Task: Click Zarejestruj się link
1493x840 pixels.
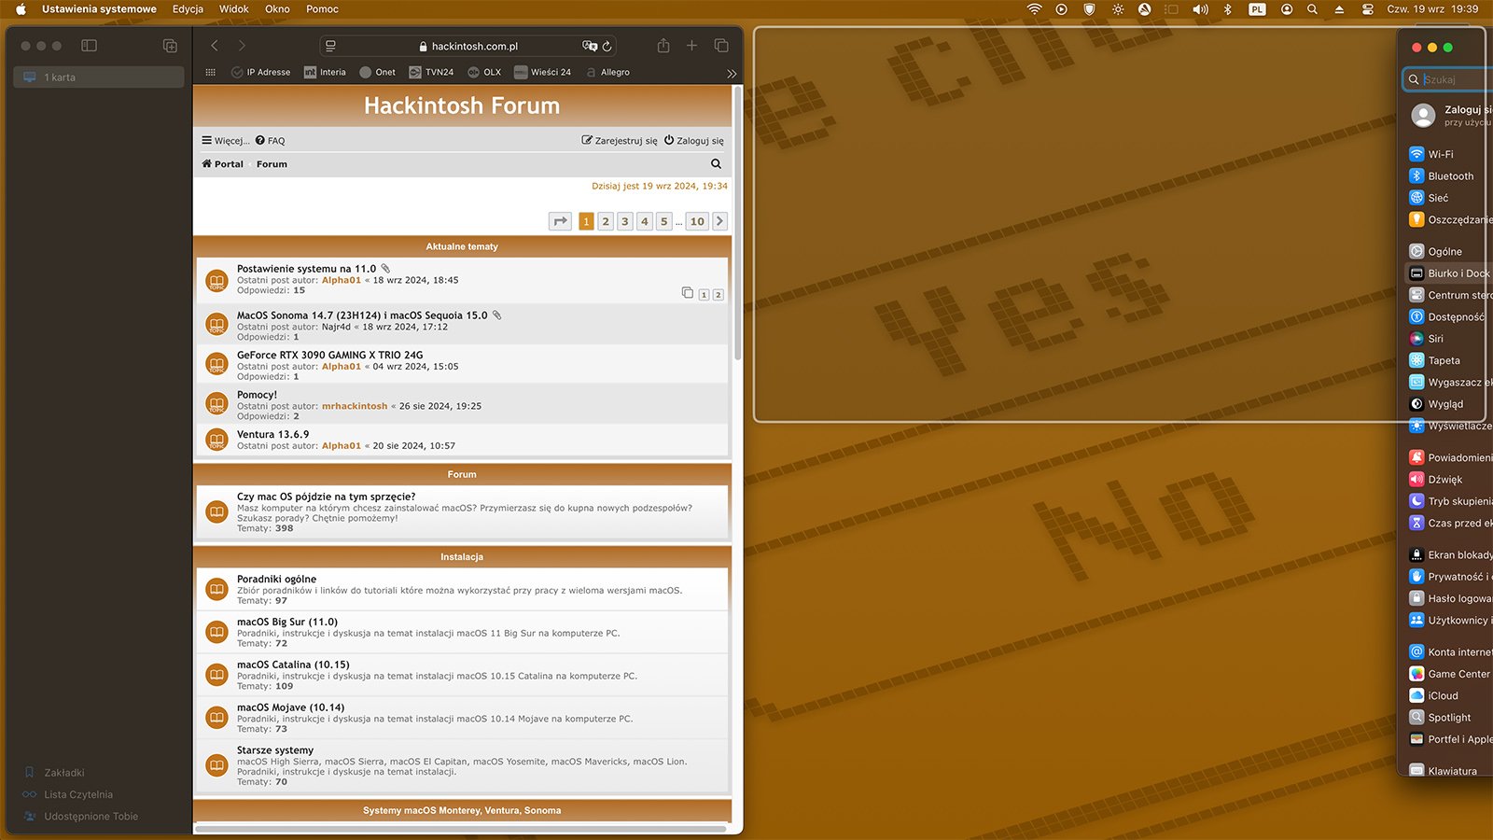Action: 620,141
